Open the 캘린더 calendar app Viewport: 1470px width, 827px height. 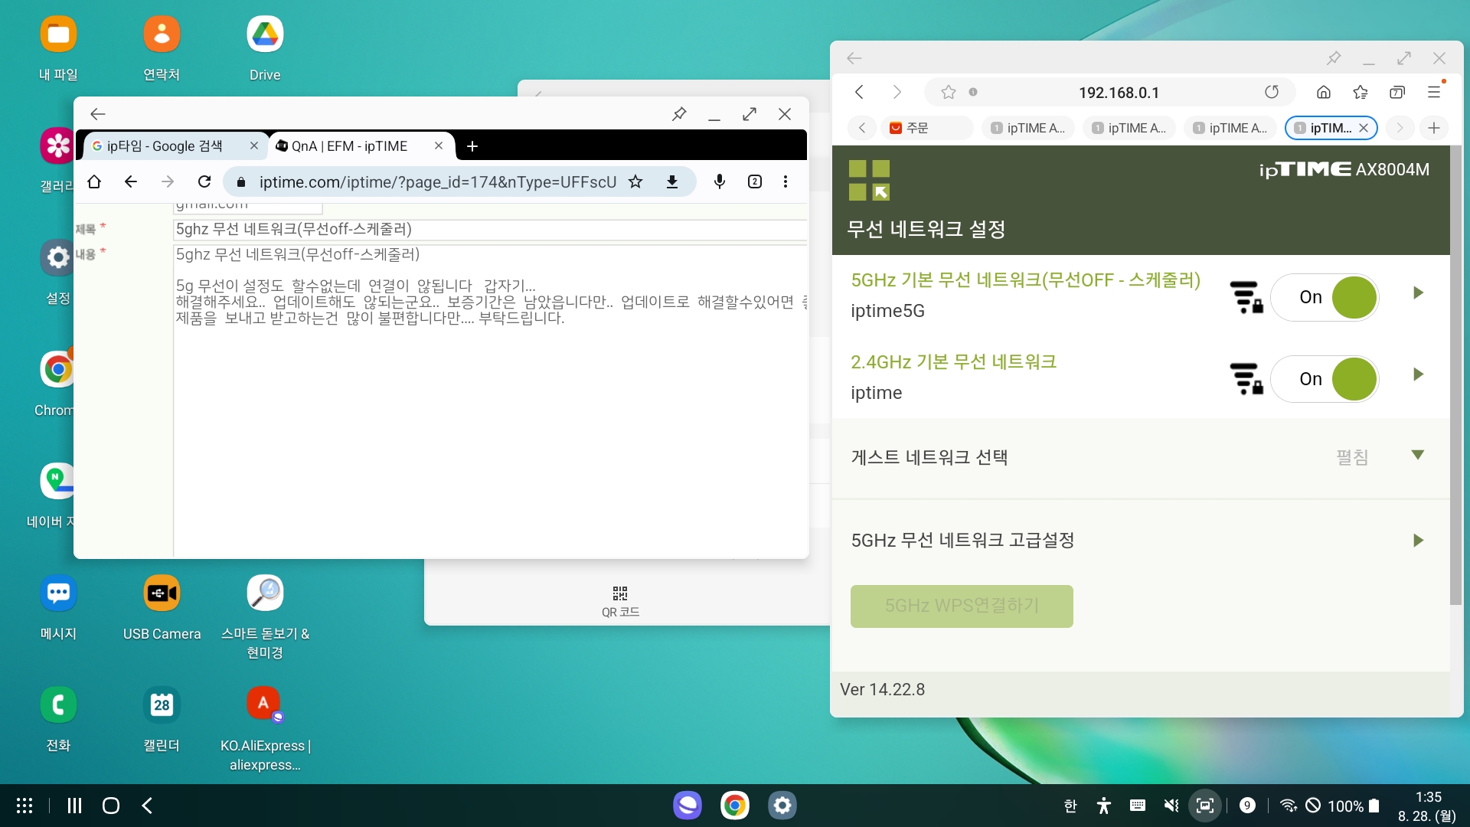click(x=162, y=705)
